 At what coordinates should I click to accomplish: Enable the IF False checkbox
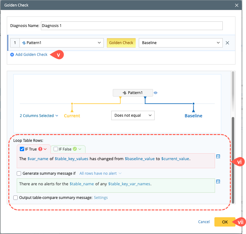coord(55,149)
